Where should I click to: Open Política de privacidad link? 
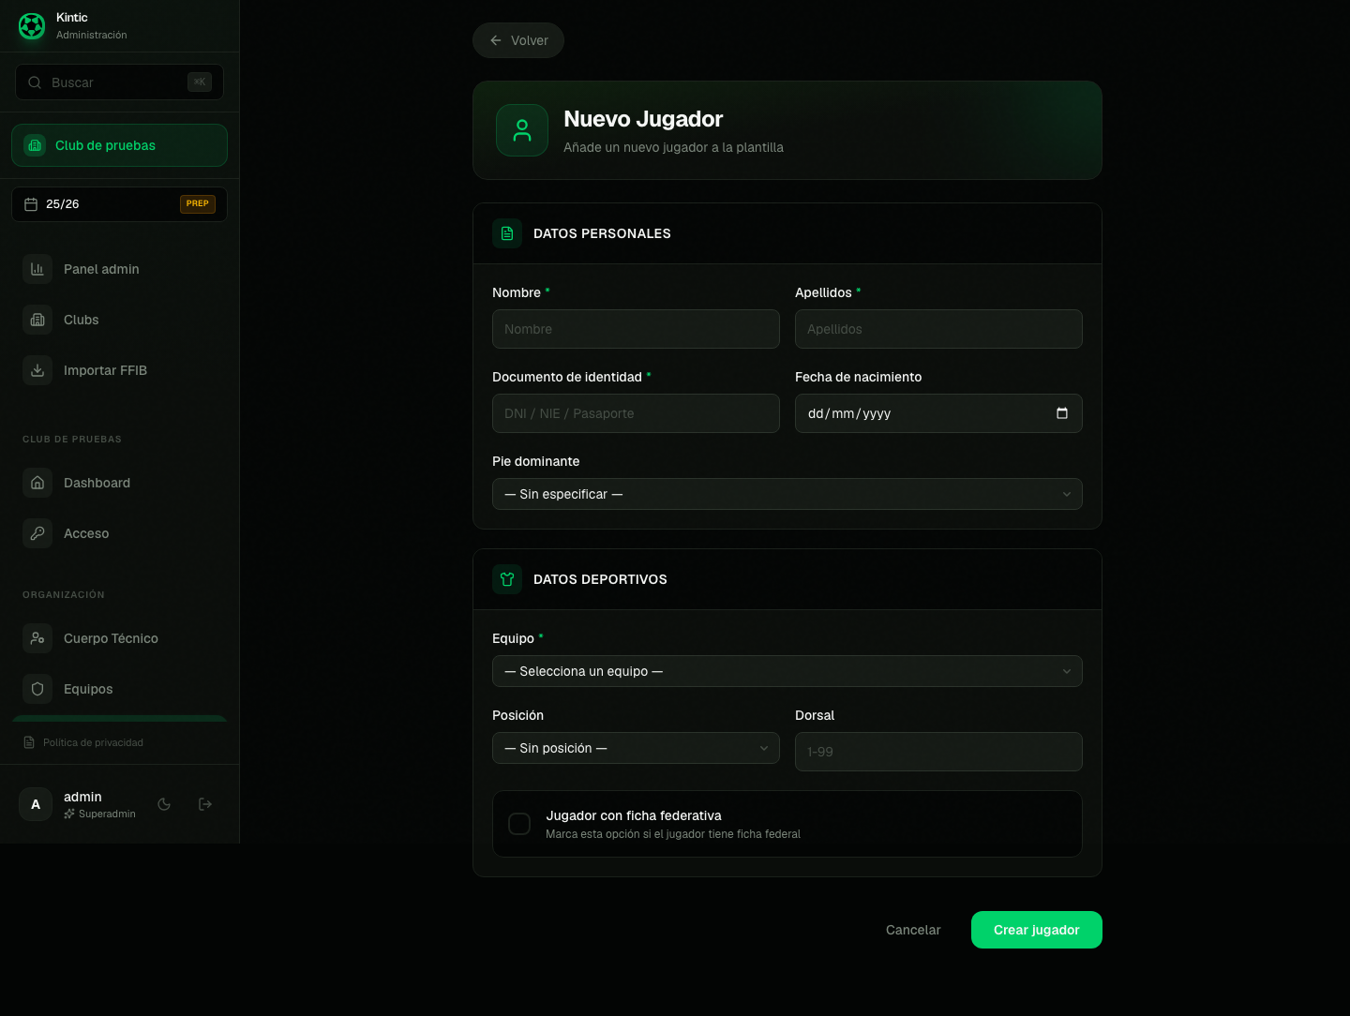coord(93,742)
